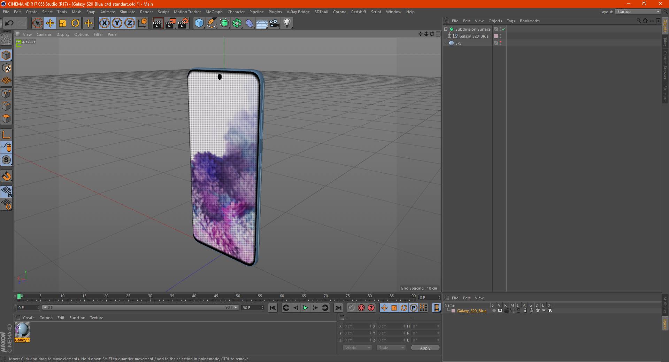
Task: Click frame 45 on the timeline ruler
Action: [x=216, y=297]
